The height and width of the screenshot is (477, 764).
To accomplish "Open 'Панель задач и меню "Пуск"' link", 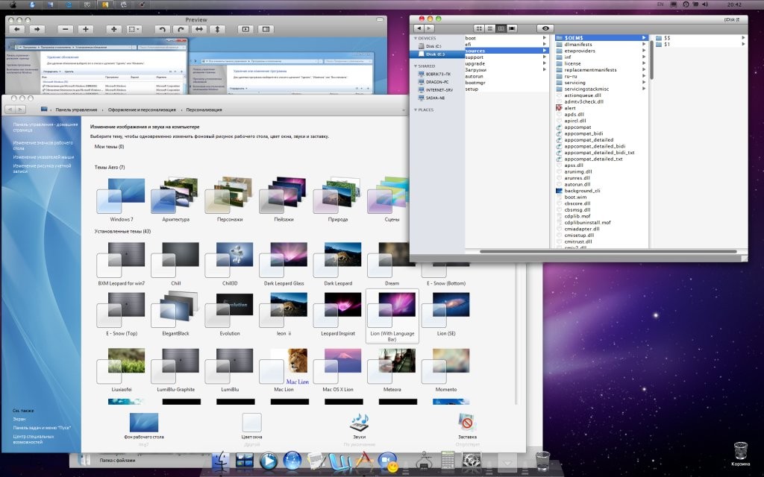I will click(42, 428).
